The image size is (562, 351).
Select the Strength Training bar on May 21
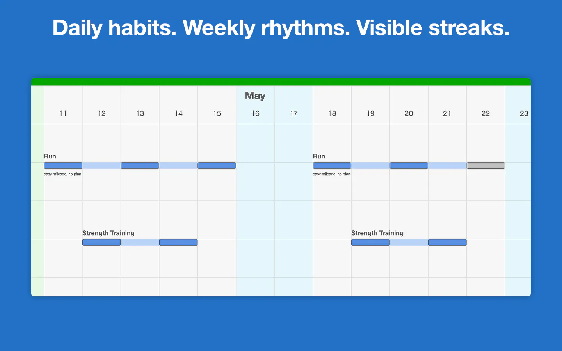[x=447, y=243]
